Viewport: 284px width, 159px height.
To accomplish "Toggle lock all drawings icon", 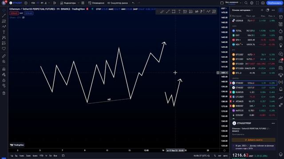I will pos(4,80).
